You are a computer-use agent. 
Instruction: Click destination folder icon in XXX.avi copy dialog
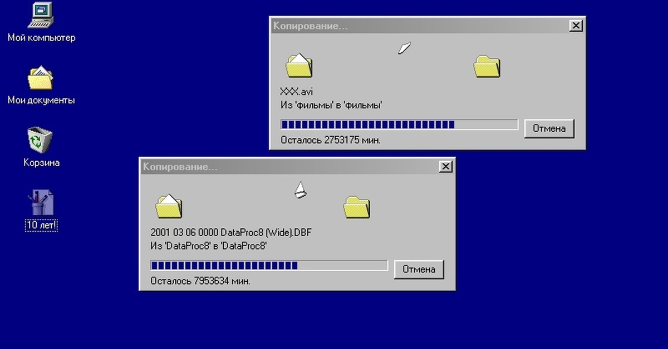coord(487,67)
